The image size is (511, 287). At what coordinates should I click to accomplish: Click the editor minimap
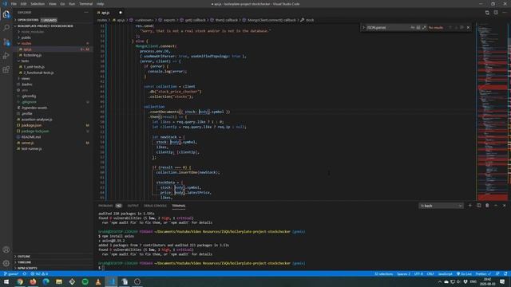click(492, 112)
